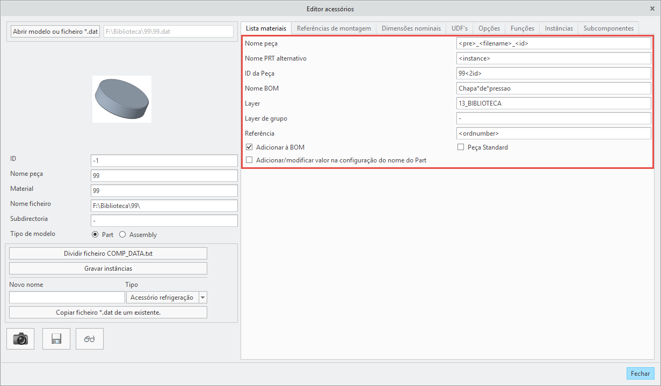Screen dimensions: 661x386
Task: Close the Editor acessórios window
Action: point(652,9)
